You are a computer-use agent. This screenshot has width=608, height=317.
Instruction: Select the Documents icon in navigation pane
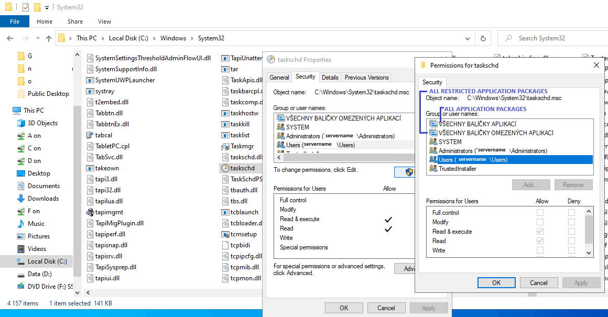pyautogui.click(x=21, y=186)
